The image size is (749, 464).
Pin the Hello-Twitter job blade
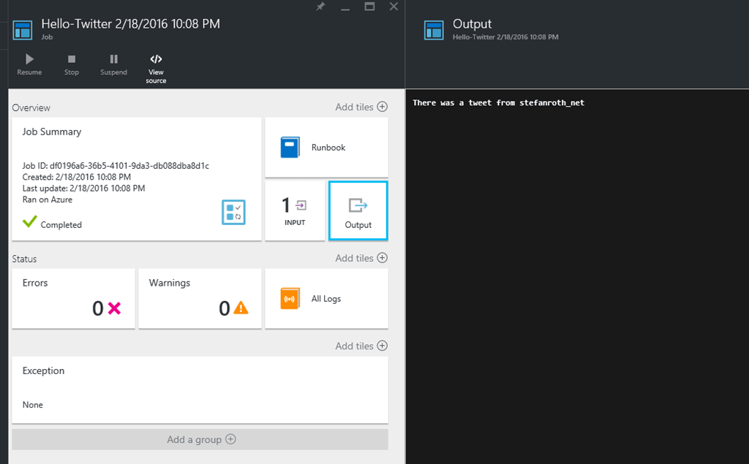point(320,6)
